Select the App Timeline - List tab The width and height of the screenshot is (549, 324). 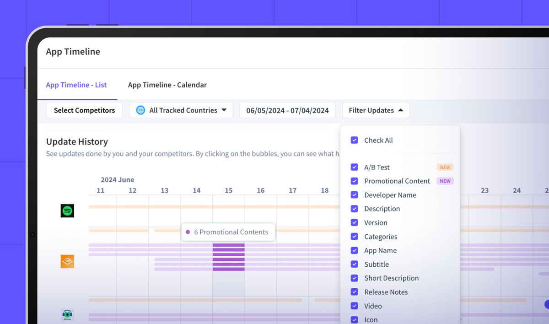[76, 85]
